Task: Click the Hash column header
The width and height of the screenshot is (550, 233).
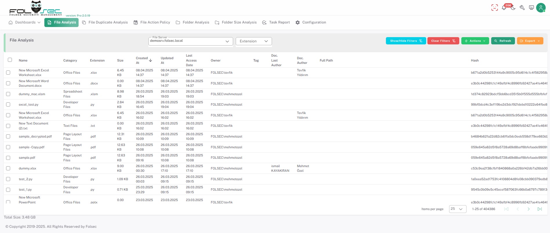Action: tap(475, 60)
